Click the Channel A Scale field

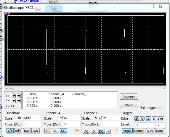pyautogui.click(x=68, y=118)
